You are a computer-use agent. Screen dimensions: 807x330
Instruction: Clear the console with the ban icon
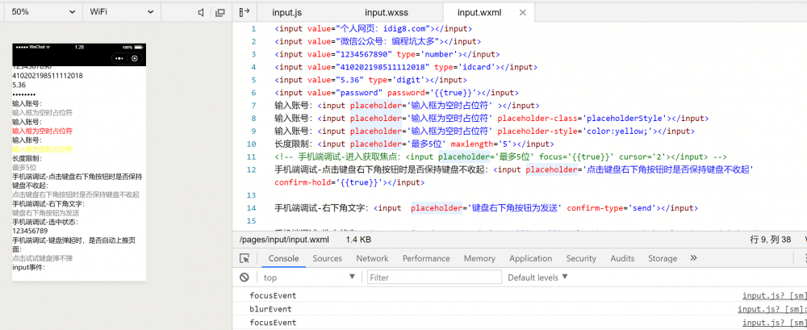click(x=245, y=278)
